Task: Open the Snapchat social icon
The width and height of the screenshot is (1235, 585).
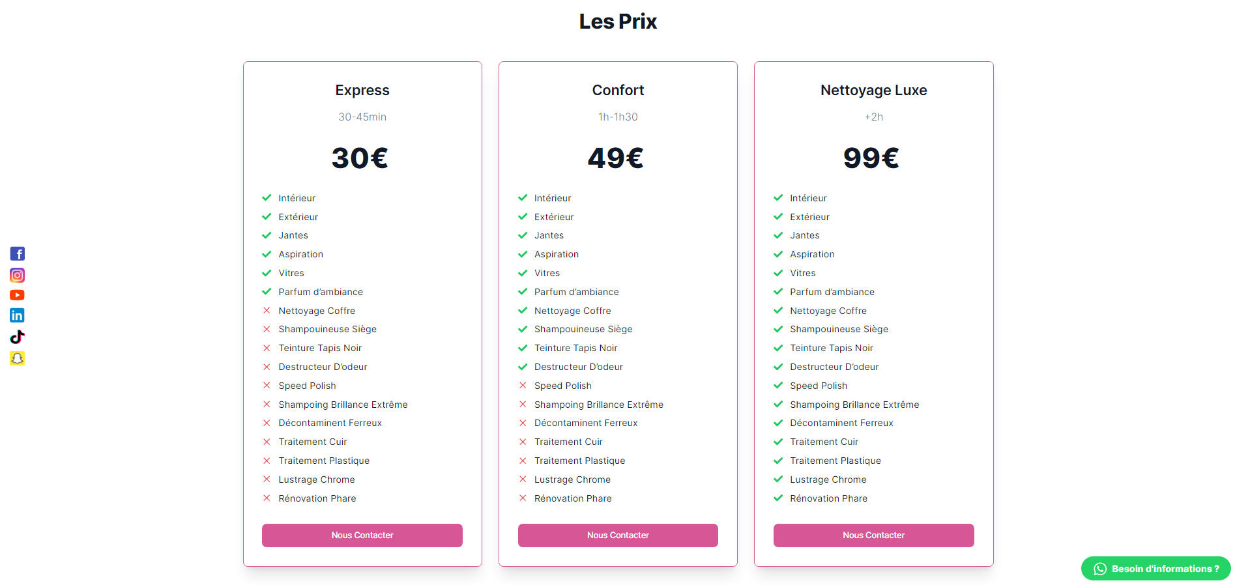Action: 18,358
